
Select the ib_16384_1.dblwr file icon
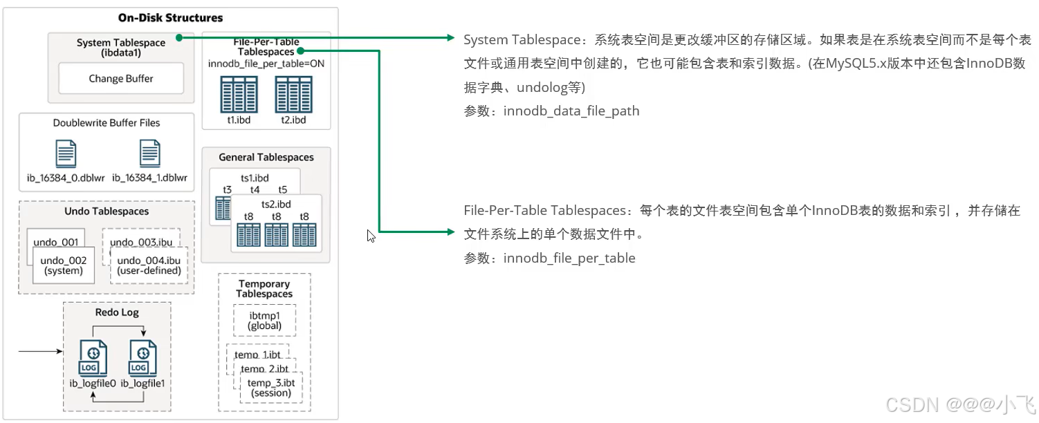point(150,153)
